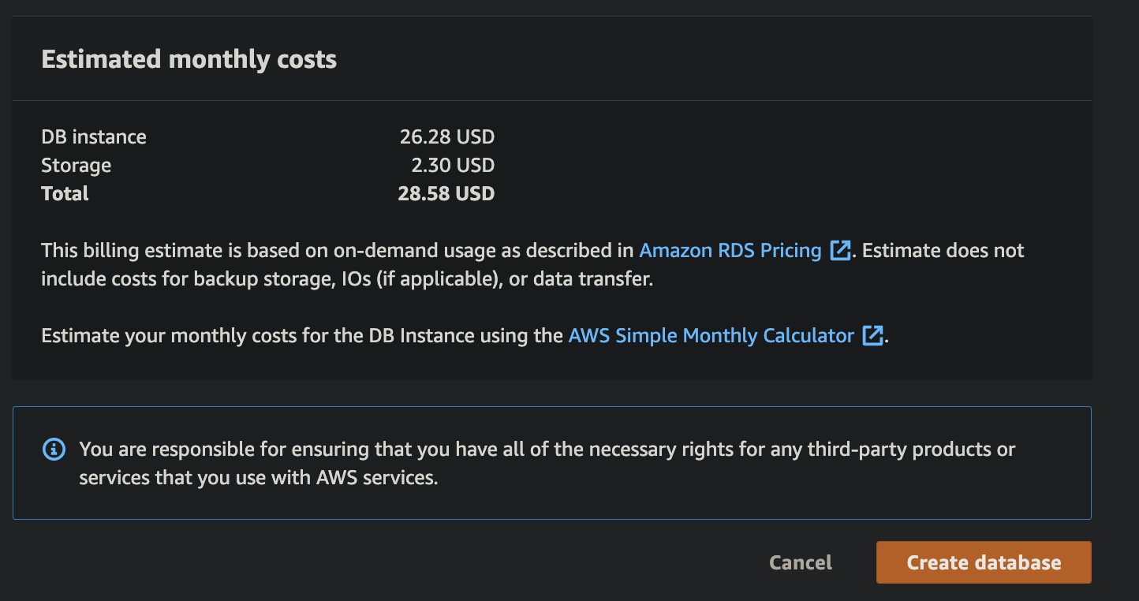Click the bold Total label
Image resolution: width=1139 pixels, height=601 pixels.
(x=65, y=194)
